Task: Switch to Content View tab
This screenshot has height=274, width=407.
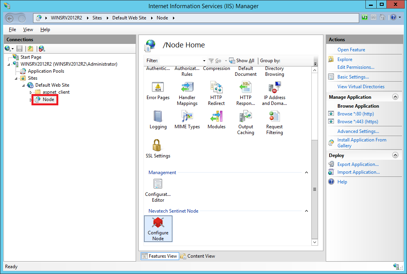Action: 198,256
